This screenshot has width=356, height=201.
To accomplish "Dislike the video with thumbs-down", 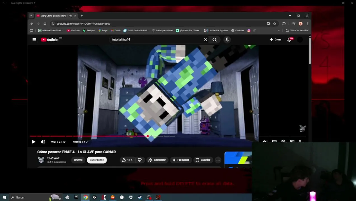I will (140, 160).
